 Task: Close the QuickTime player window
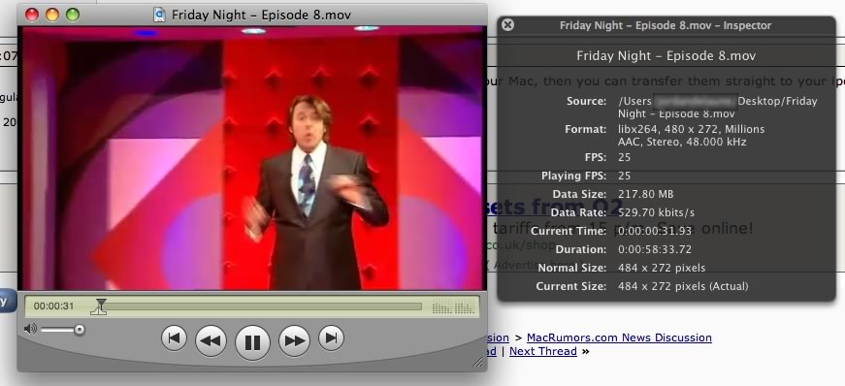click(x=32, y=15)
